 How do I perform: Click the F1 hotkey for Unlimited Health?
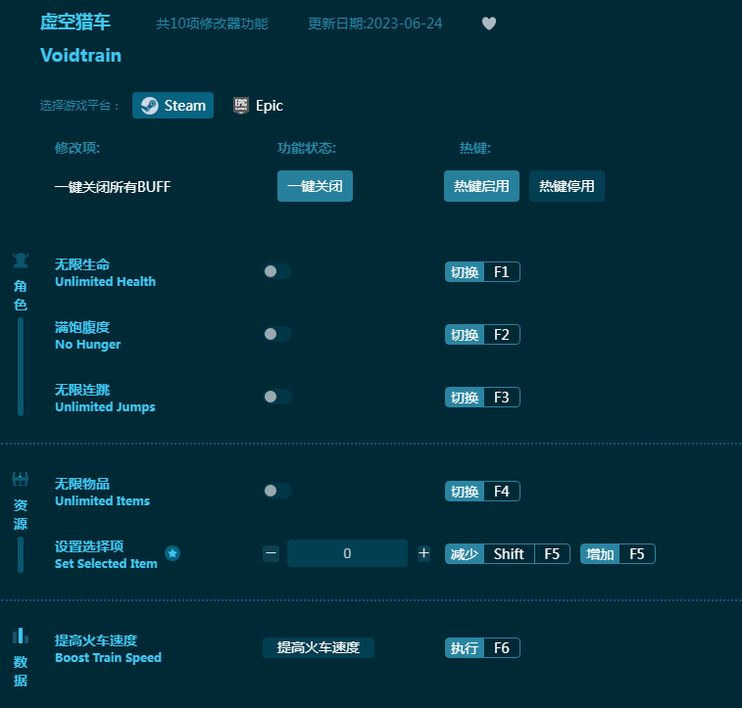482,272
